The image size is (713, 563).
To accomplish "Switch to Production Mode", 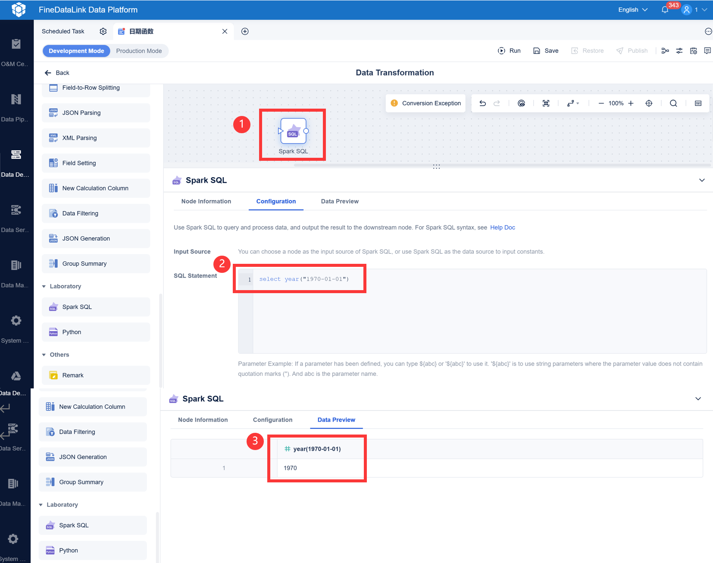I will click(139, 51).
